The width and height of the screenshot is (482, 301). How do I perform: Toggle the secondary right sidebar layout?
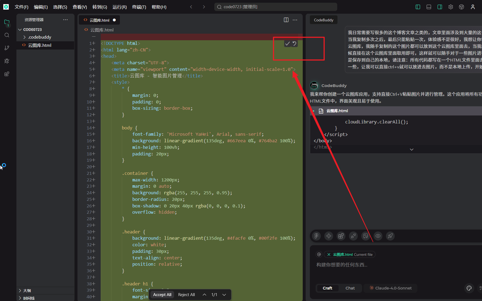pos(440,7)
